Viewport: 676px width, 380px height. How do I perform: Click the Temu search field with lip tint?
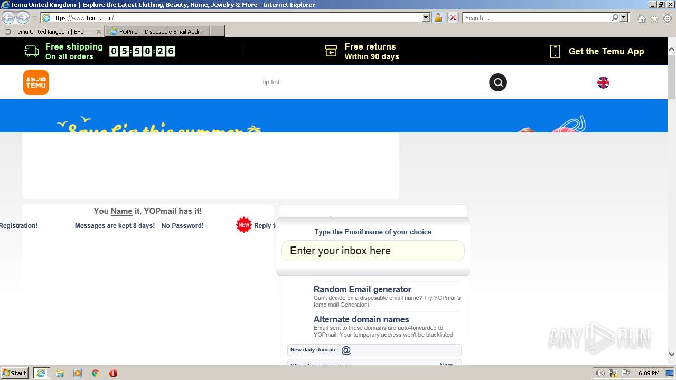(x=271, y=82)
